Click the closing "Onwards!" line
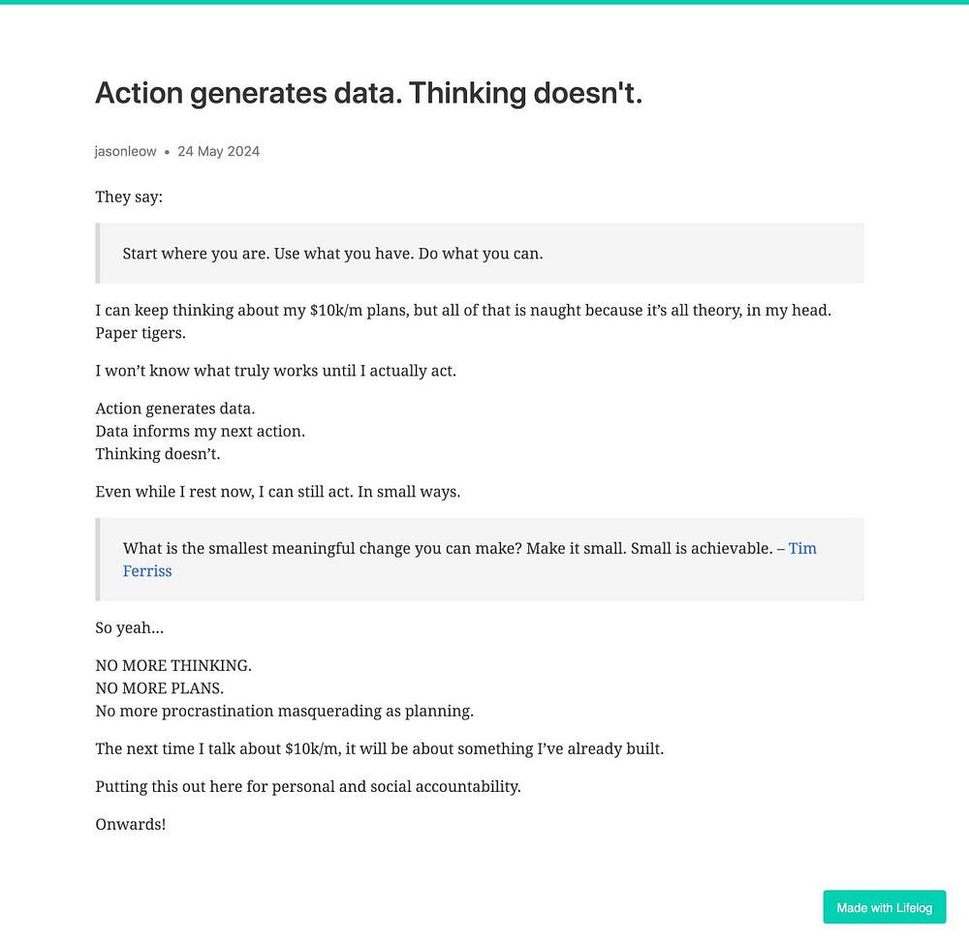 (131, 825)
